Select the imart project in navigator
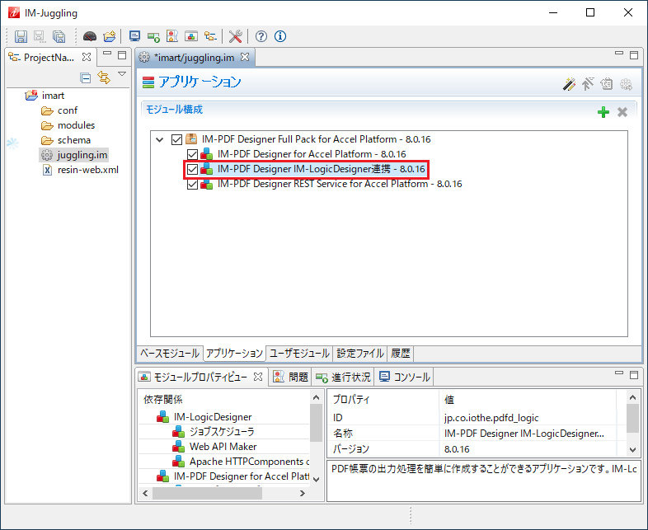Viewport: 648px width, 530px height. (x=53, y=96)
